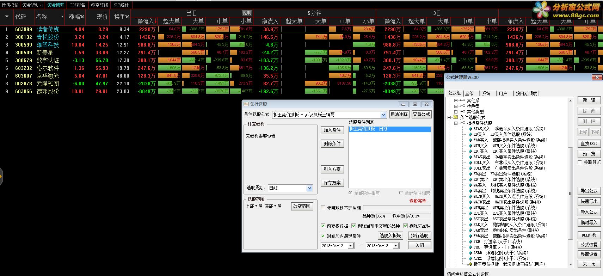Click the diamond icon beside MTM买入 formula
603x276 pixels.
point(470,146)
